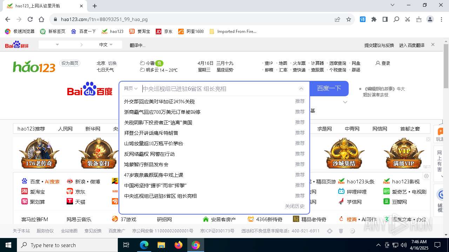The width and height of the screenshot is (449, 252).
Task: Click the Baidu 百度 logo beside search
Action: (90, 89)
